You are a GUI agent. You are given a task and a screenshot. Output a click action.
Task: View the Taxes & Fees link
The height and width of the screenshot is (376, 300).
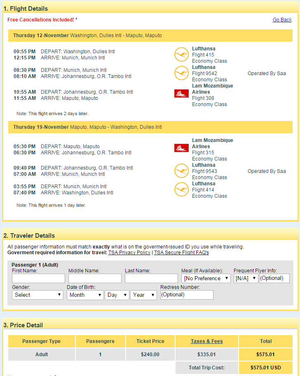click(x=206, y=341)
